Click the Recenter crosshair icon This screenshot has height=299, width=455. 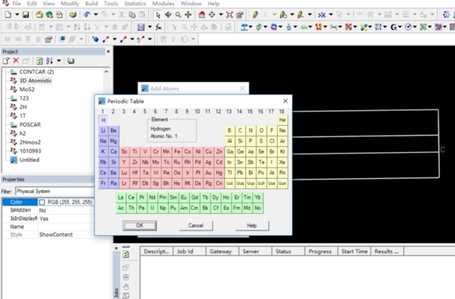pos(212,14)
